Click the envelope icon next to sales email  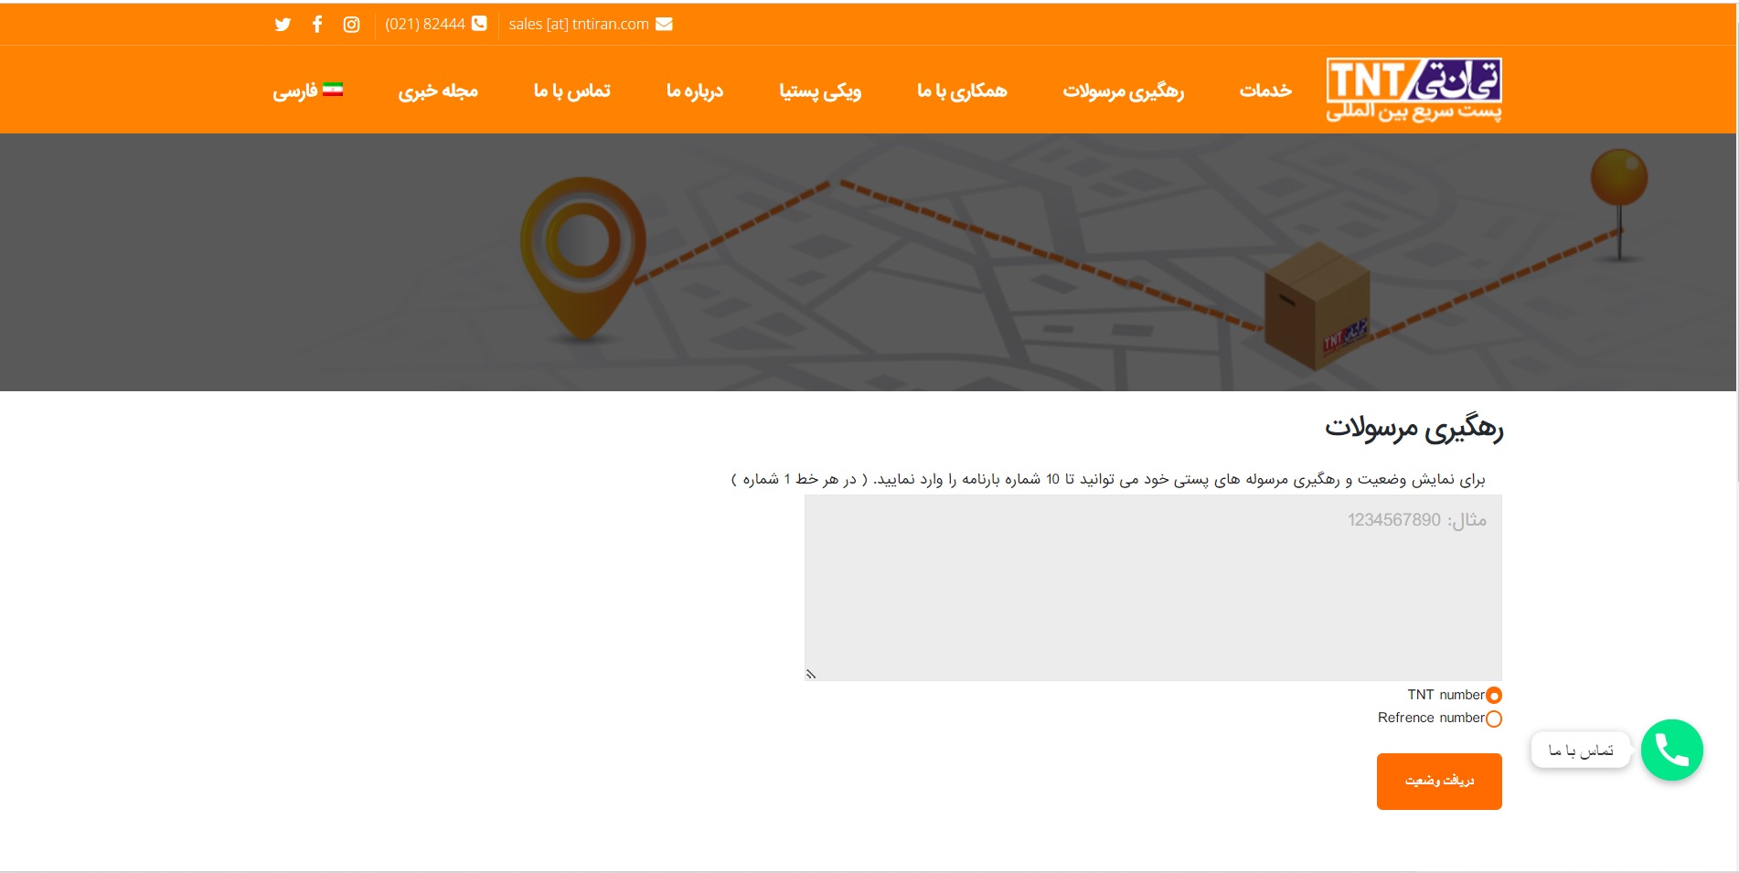pyautogui.click(x=665, y=24)
